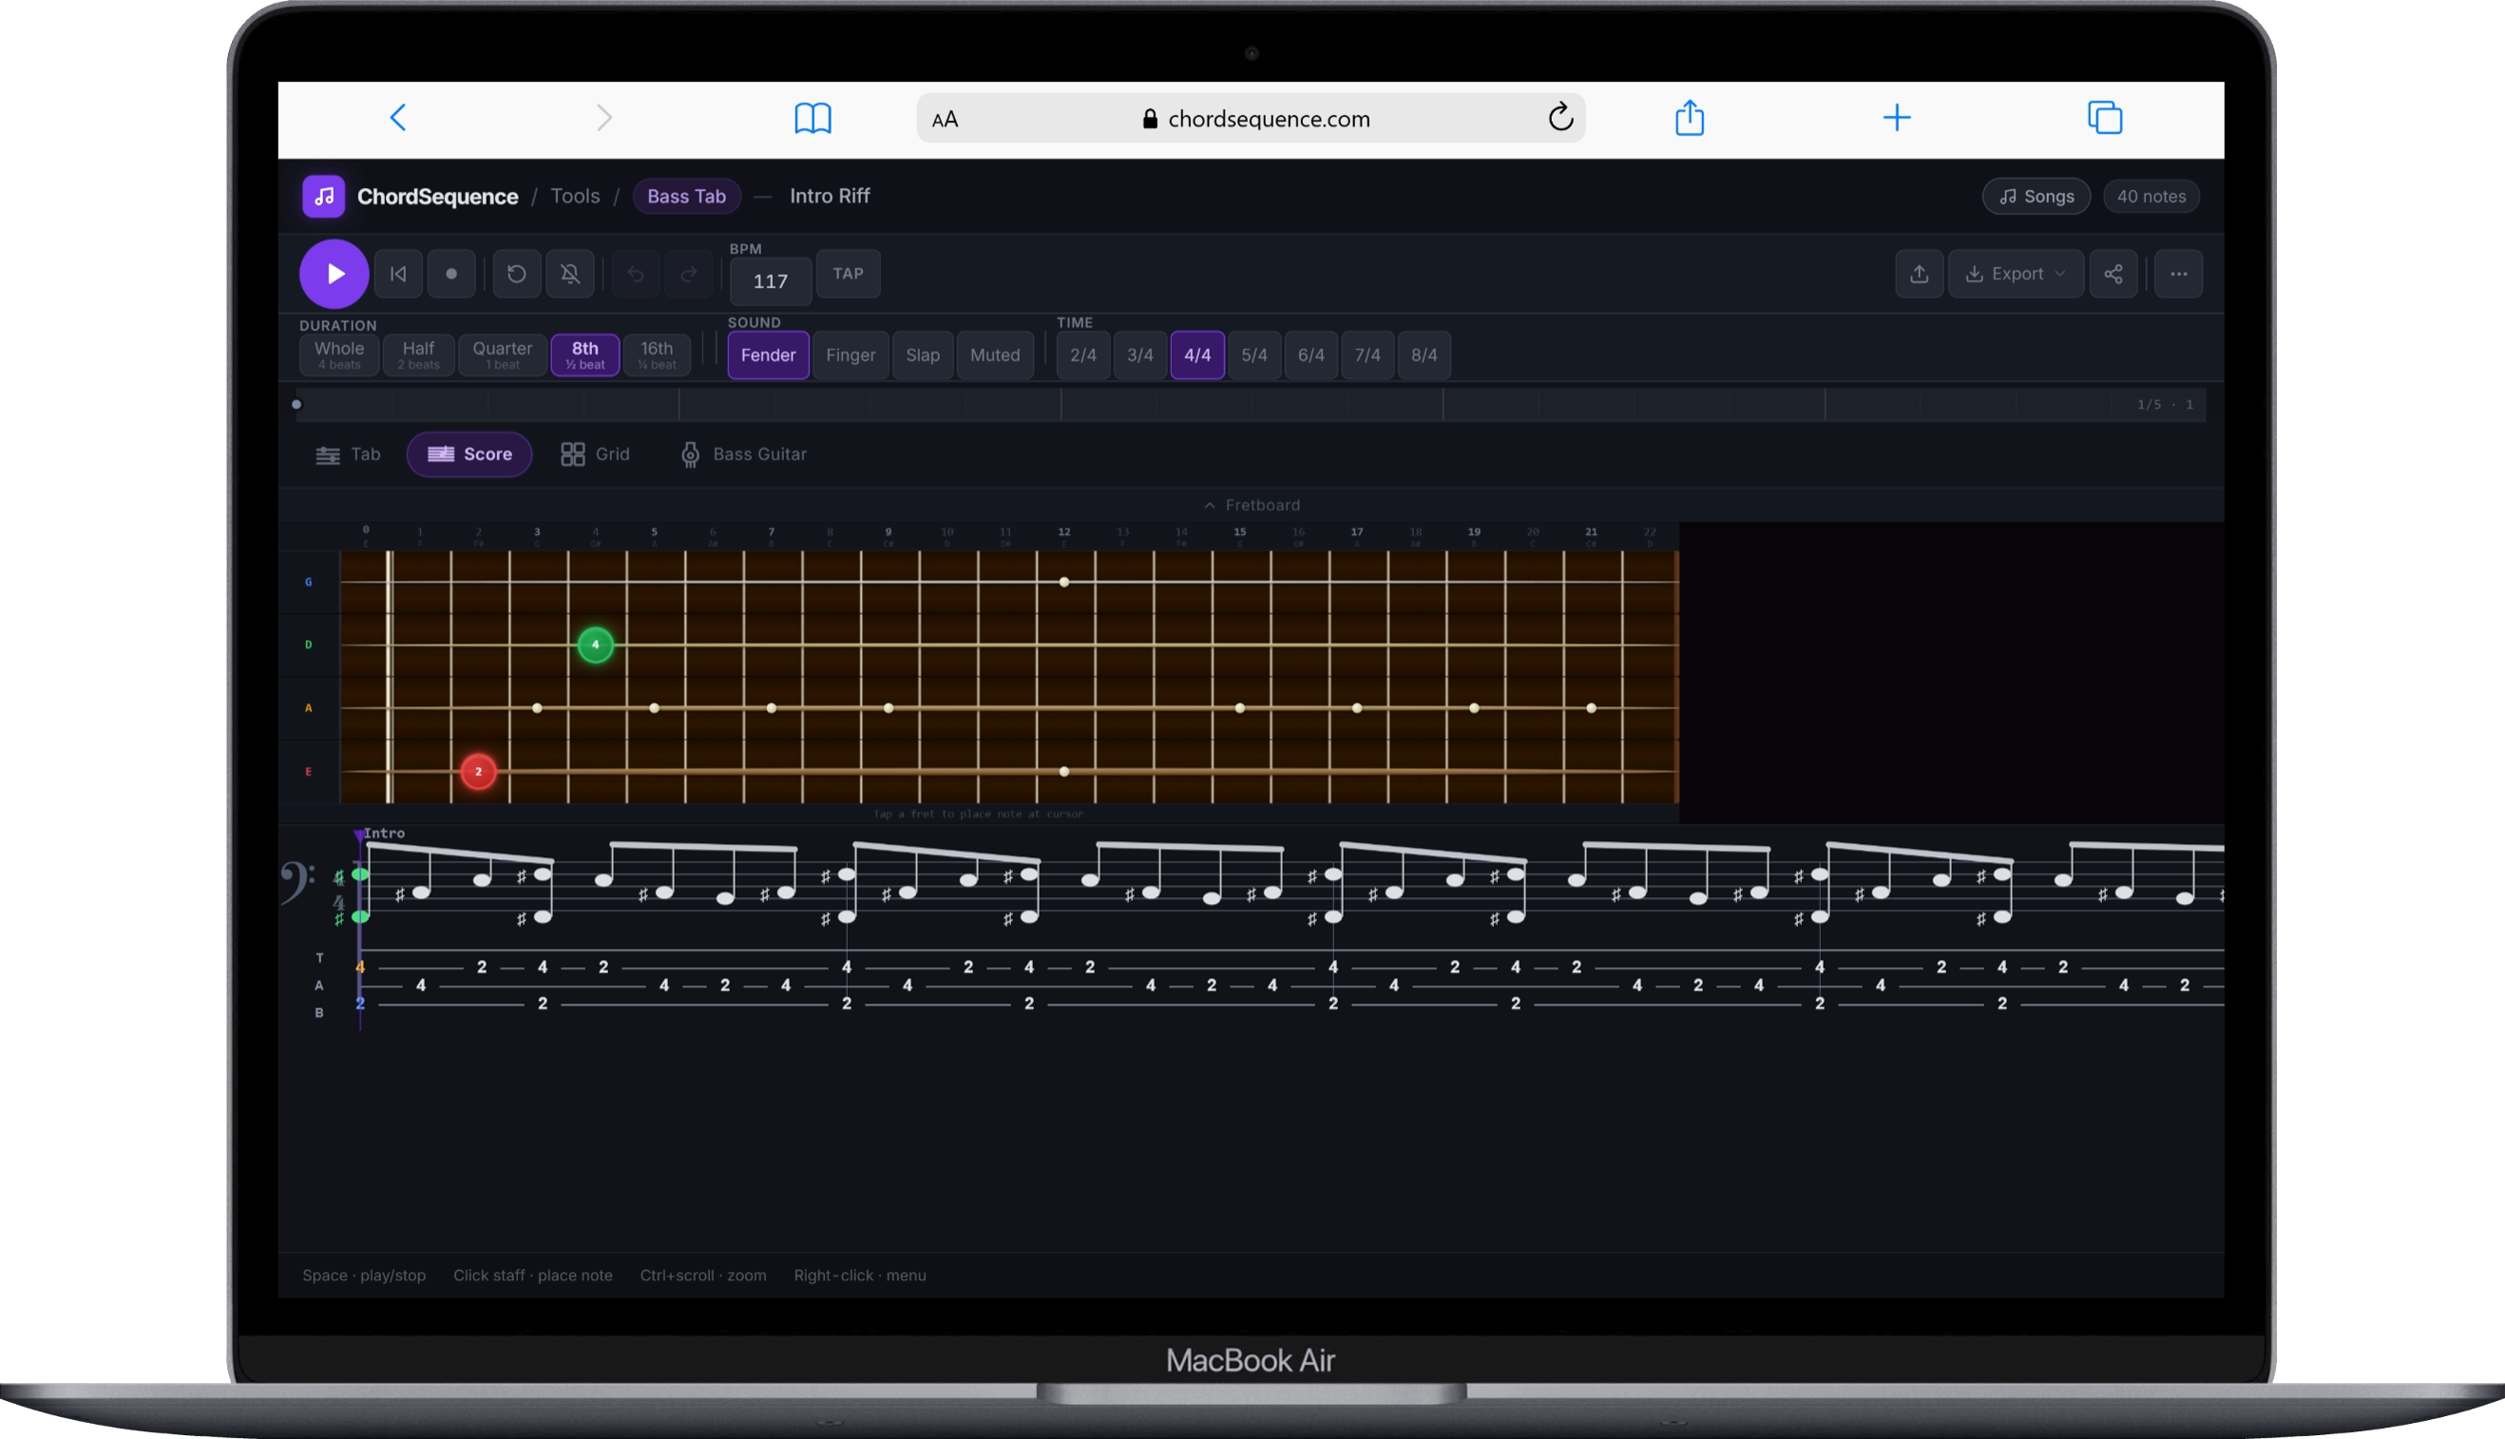Undo the last edit
The height and width of the screenshot is (1439, 2505).
[636, 274]
